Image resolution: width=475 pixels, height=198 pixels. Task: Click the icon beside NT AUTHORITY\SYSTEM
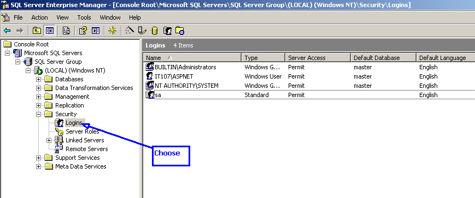150,86
